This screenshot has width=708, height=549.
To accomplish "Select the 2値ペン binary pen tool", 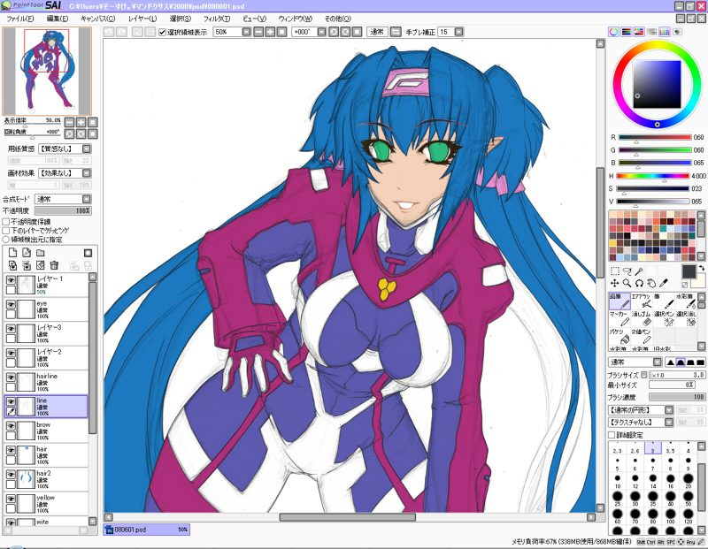I will click(641, 336).
